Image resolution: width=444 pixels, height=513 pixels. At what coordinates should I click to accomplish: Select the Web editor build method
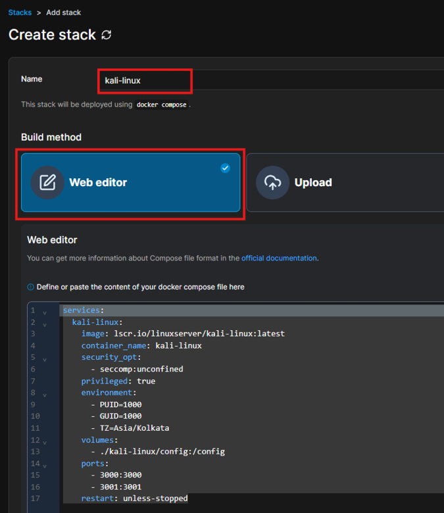pos(130,183)
